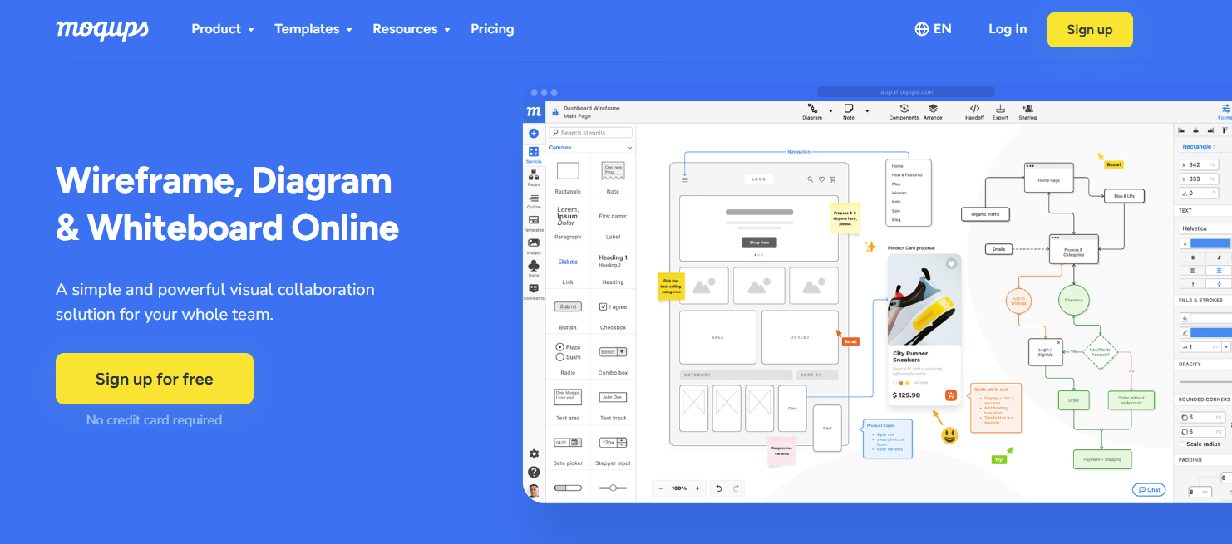
Task: Click the settings gear icon in app sidebar
Action: [534, 453]
